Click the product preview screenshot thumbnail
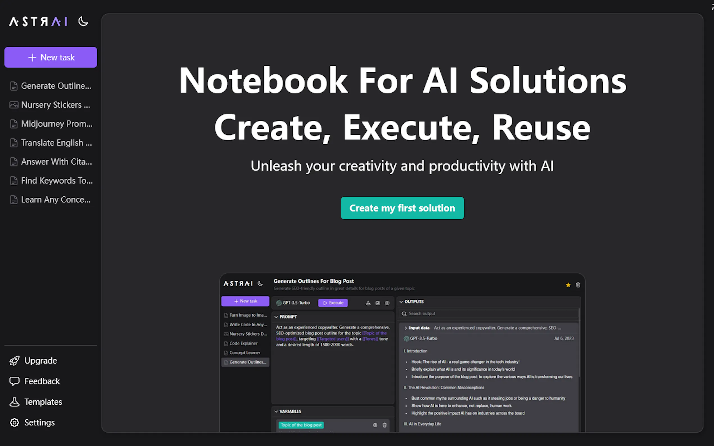This screenshot has height=446, width=714. pyautogui.click(x=402, y=352)
